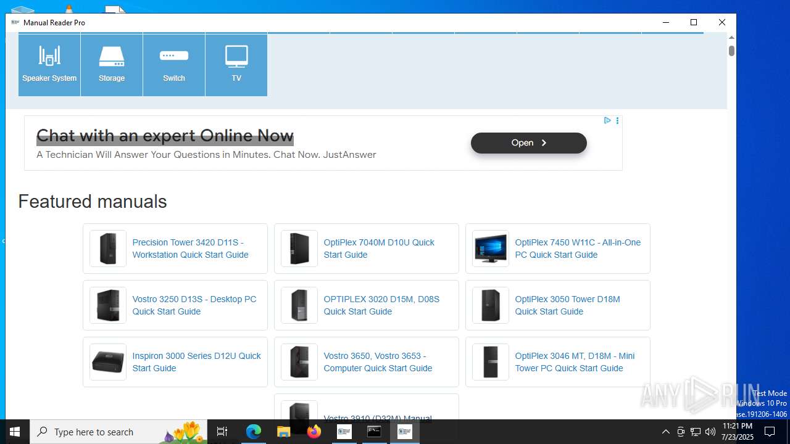Open the Speaker System category tile
Viewport: 790px width, 444px height.
(x=49, y=65)
